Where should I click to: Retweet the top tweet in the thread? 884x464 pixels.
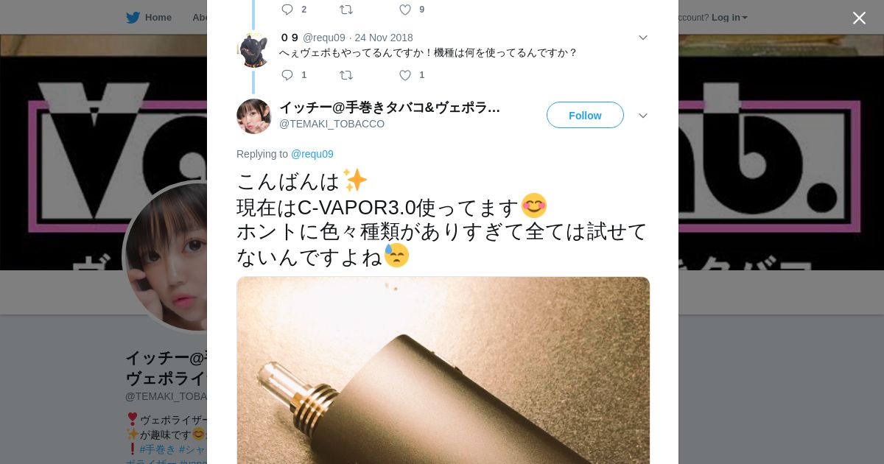pyautogui.click(x=346, y=10)
